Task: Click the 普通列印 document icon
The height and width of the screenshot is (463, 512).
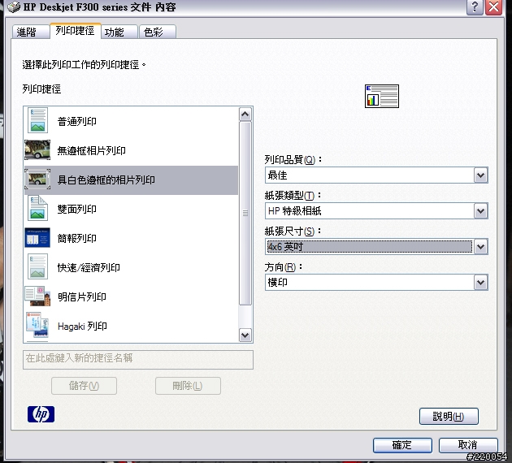Action: click(37, 120)
